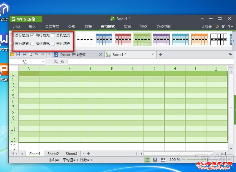
Task: Click the Undo arrow icon
Action: 37,54
